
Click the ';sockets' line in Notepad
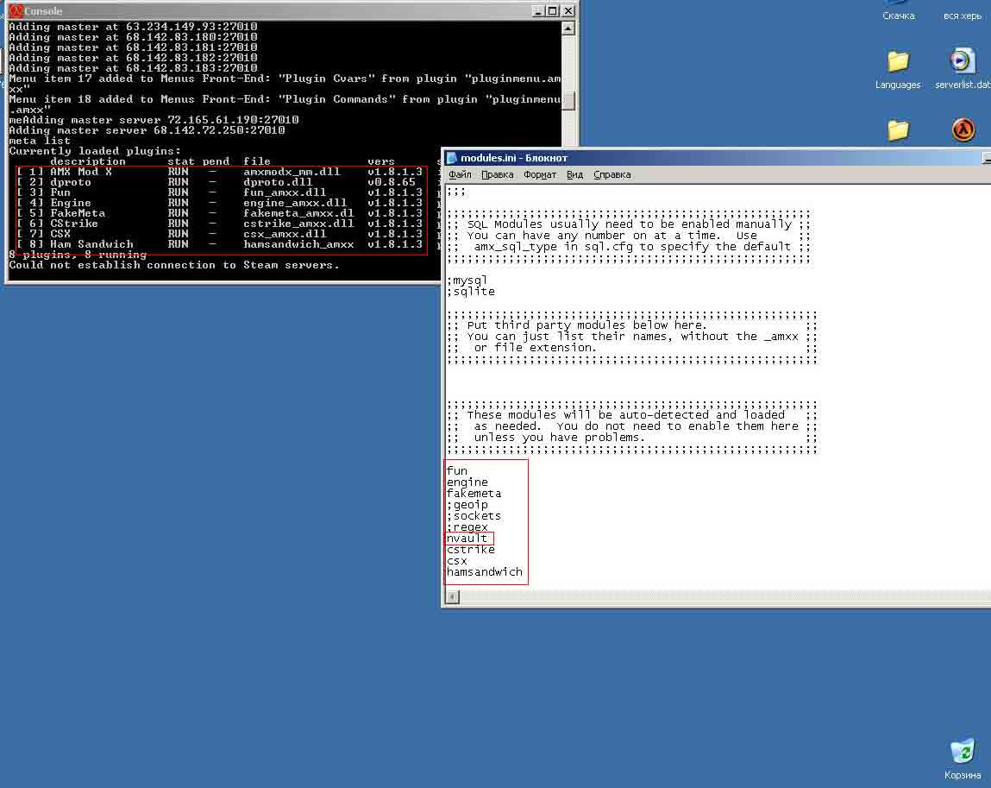pos(474,516)
